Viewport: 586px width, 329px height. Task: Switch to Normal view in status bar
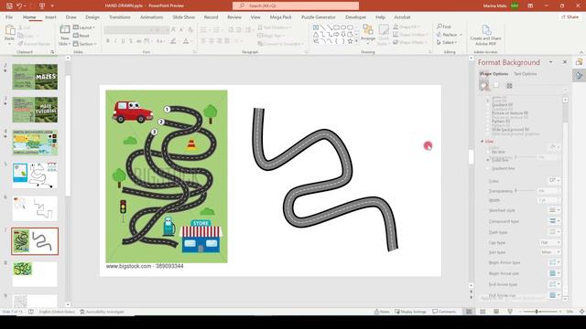click(x=469, y=312)
